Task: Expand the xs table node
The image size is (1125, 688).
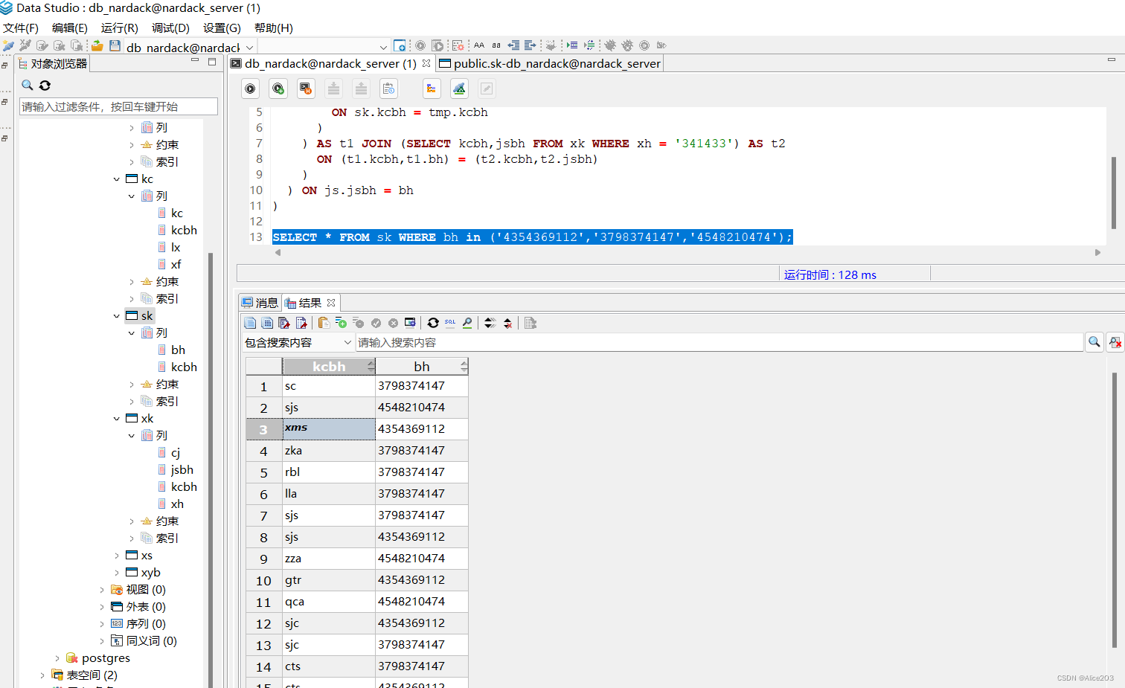Action: pyautogui.click(x=117, y=556)
